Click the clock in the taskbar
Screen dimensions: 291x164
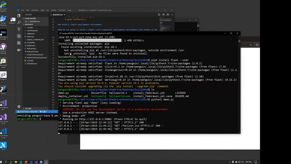tap(248, 162)
